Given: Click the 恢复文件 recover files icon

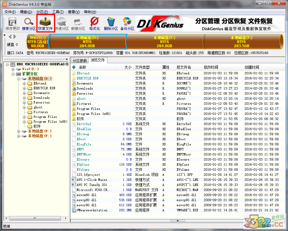Looking at the screenshot, I should 45,24.
